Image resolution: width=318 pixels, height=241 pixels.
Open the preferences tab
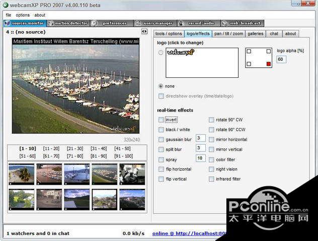[x=112, y=23]
